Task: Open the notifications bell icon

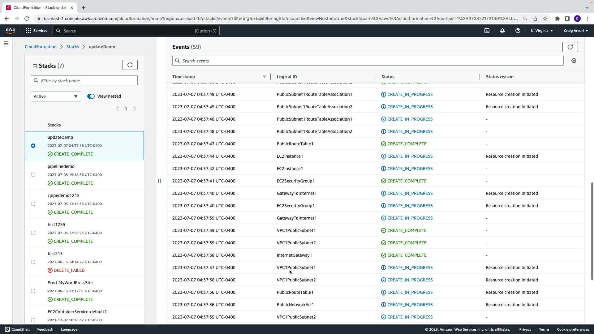Action: point(502,31)
